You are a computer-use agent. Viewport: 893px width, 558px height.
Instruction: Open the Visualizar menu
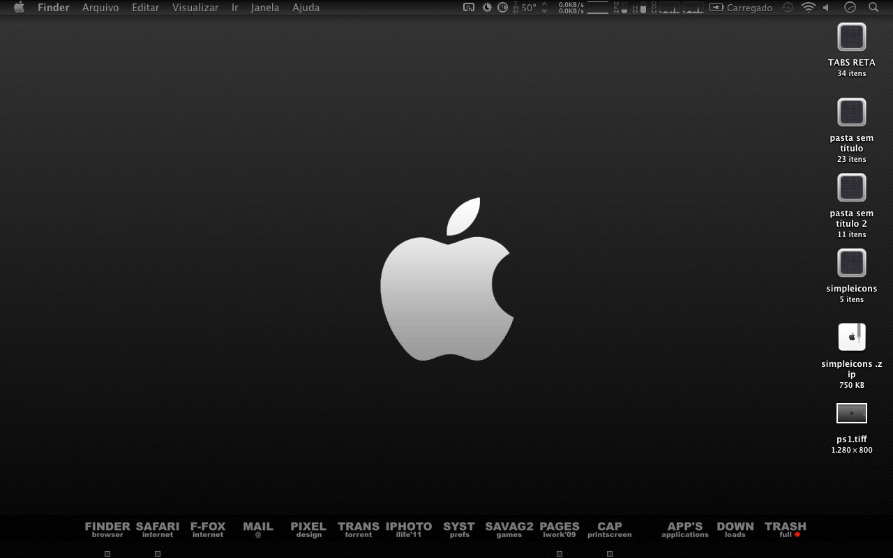[x=195, y=8]
